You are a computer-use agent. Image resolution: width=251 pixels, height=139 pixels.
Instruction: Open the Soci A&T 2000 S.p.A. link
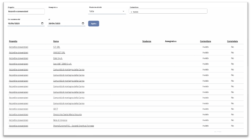pos(62,64)
